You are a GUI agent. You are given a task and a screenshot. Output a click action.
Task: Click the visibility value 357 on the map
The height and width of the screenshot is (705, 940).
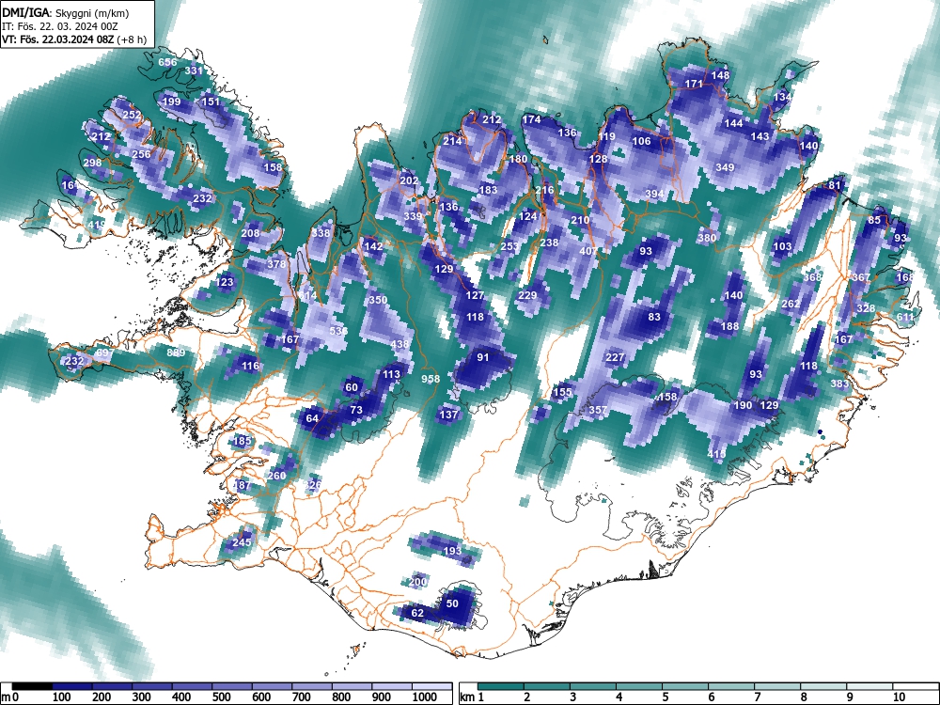pyautogui.click(x=598, y=410)
